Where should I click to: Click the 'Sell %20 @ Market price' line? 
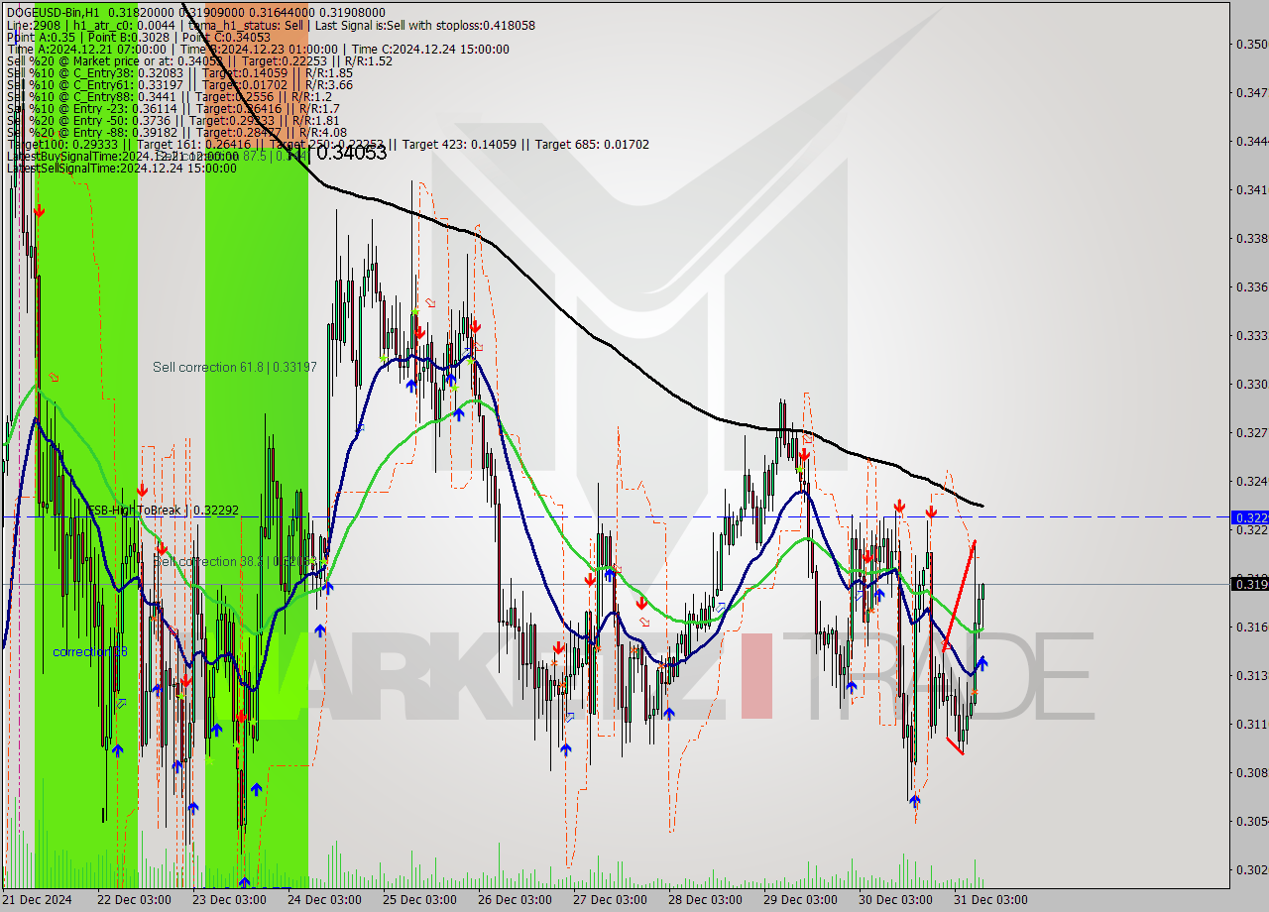tap(199, 61)
